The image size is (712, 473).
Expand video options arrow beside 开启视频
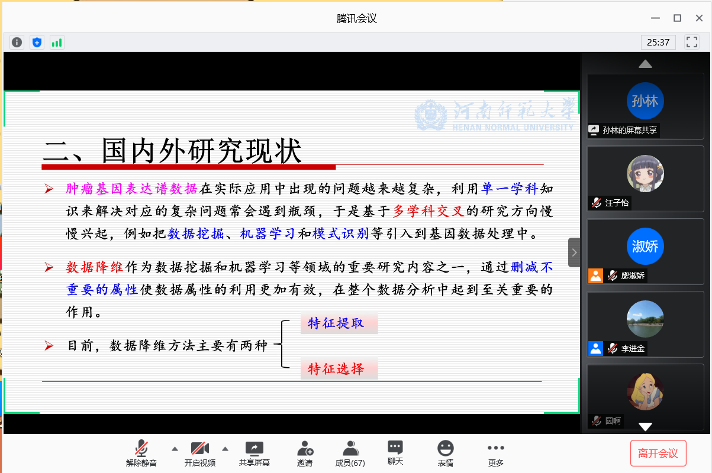tap(225, 449)
